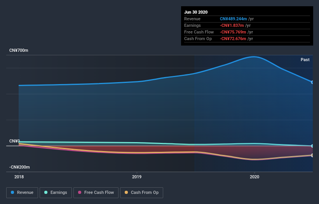Click the -CN¥200m y-axis label
The height and width of the screenshot is (204, 319).
(19, 167)
